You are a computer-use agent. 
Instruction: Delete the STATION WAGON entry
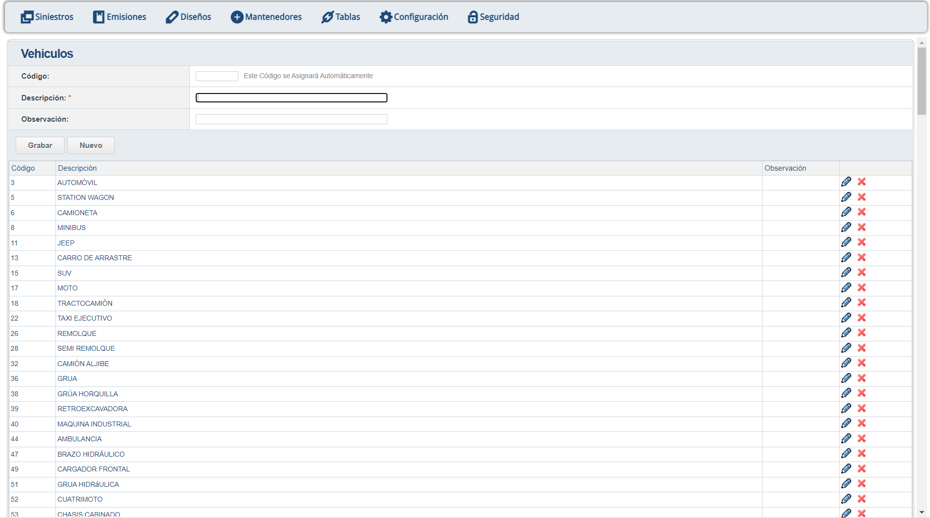(x=862, y=197)
